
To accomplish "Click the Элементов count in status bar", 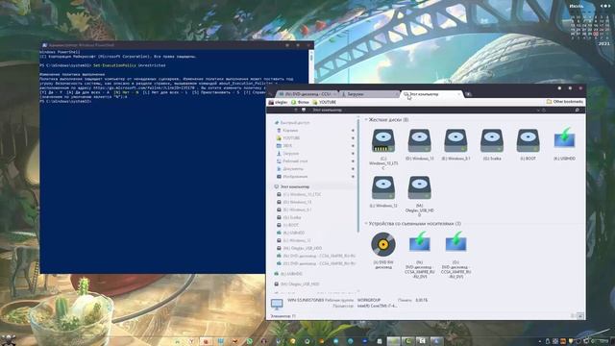I will point(283,316).
